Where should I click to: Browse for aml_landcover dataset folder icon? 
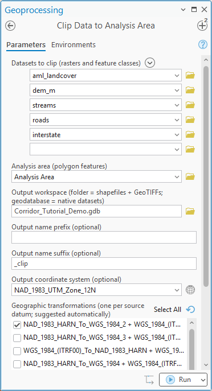coord(190,75)
